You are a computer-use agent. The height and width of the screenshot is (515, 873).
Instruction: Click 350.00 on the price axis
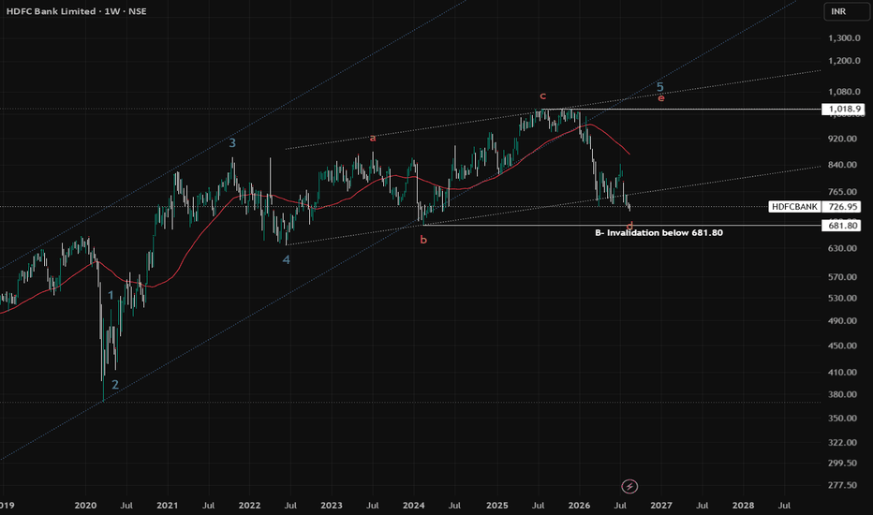842,419
